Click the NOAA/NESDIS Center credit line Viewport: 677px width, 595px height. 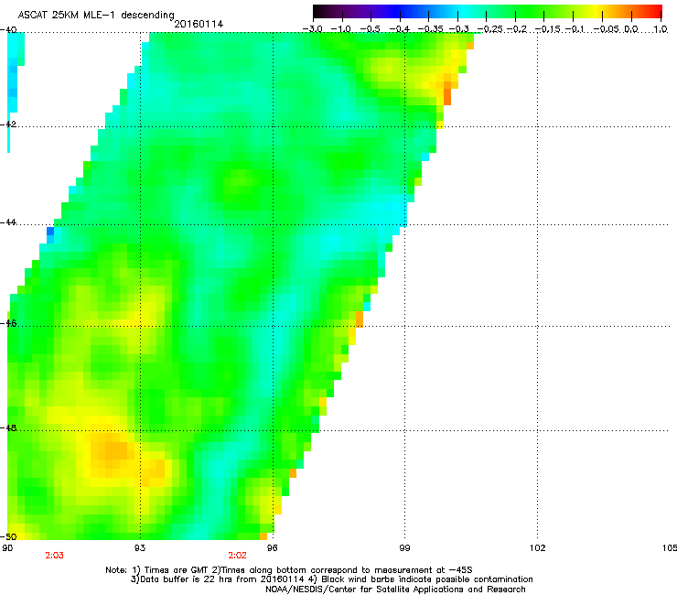(395, 590)
